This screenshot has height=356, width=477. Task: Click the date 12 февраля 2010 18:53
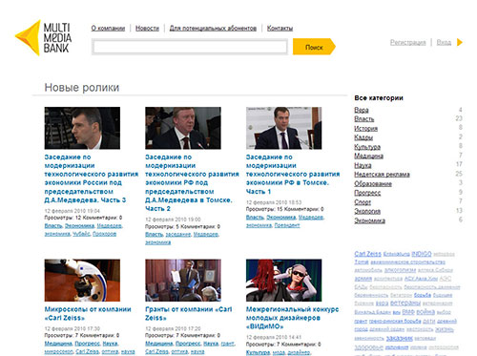coord(274,202)
